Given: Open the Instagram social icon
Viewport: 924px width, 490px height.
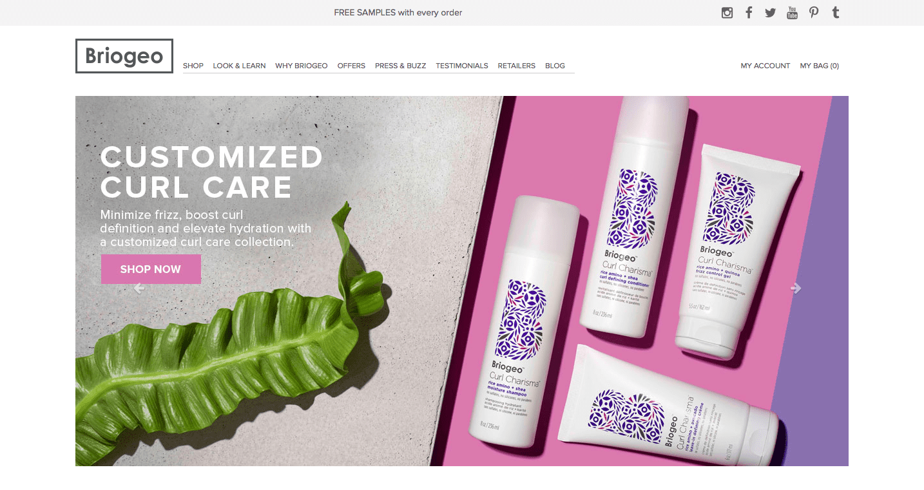Looking at the screenshot, I should pyautogui.click(x=727, y=12).
